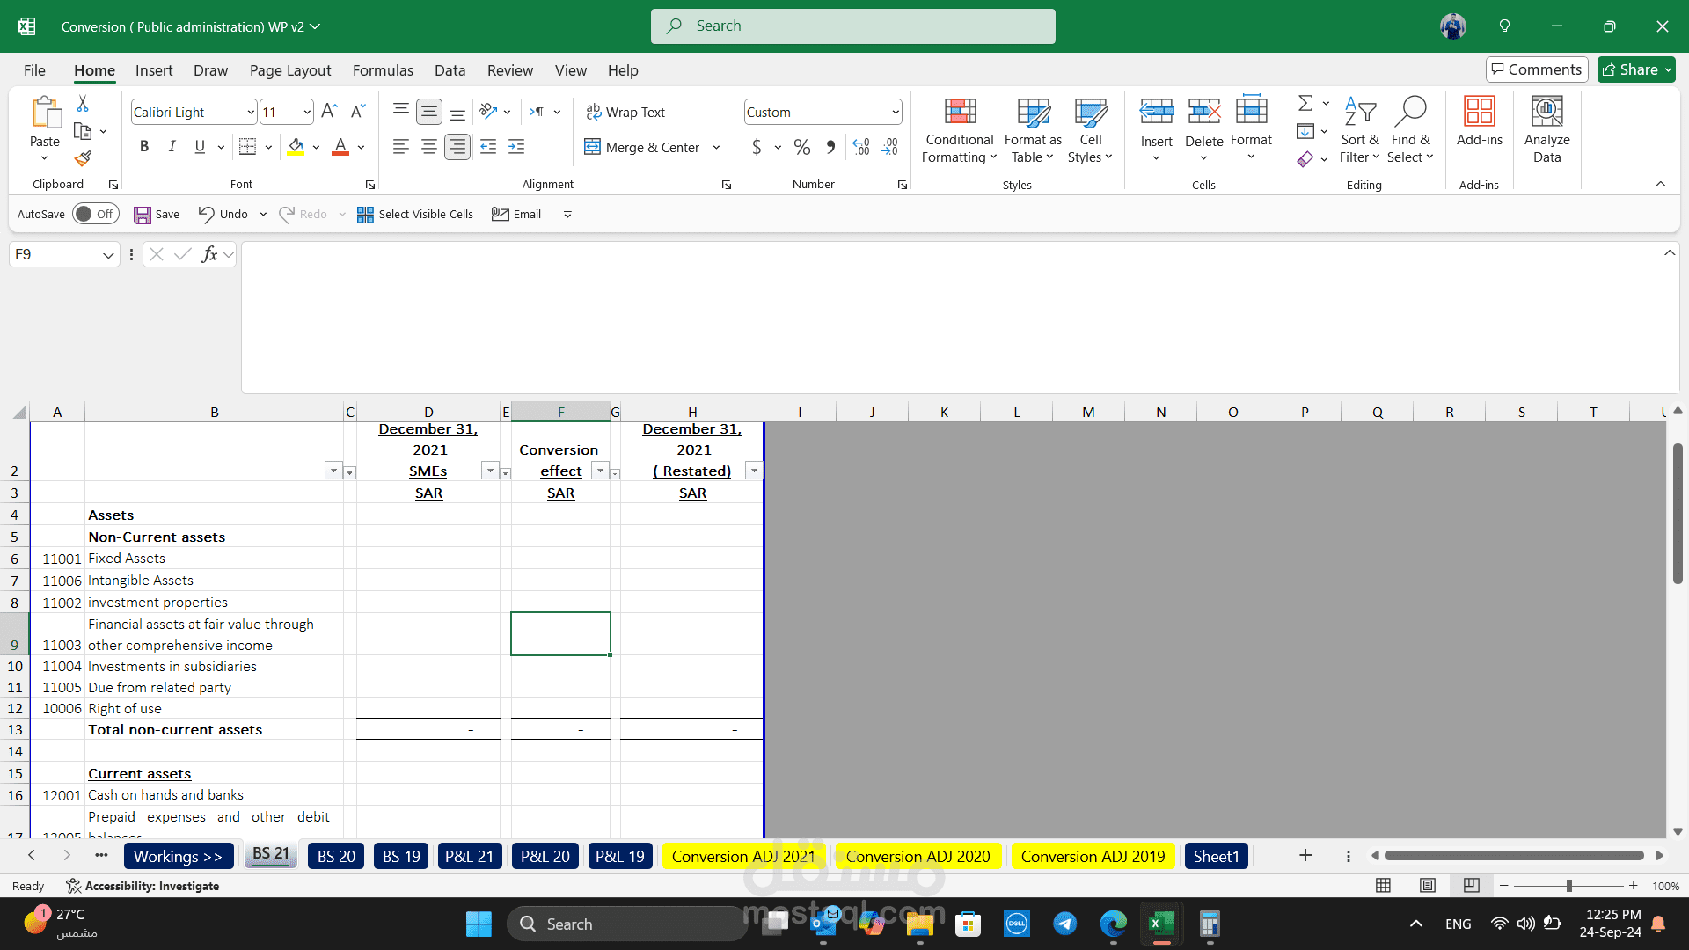The height and width of the screenshot is (950, 1689).
Task: Open the font size dropdown
Action: 306,112
